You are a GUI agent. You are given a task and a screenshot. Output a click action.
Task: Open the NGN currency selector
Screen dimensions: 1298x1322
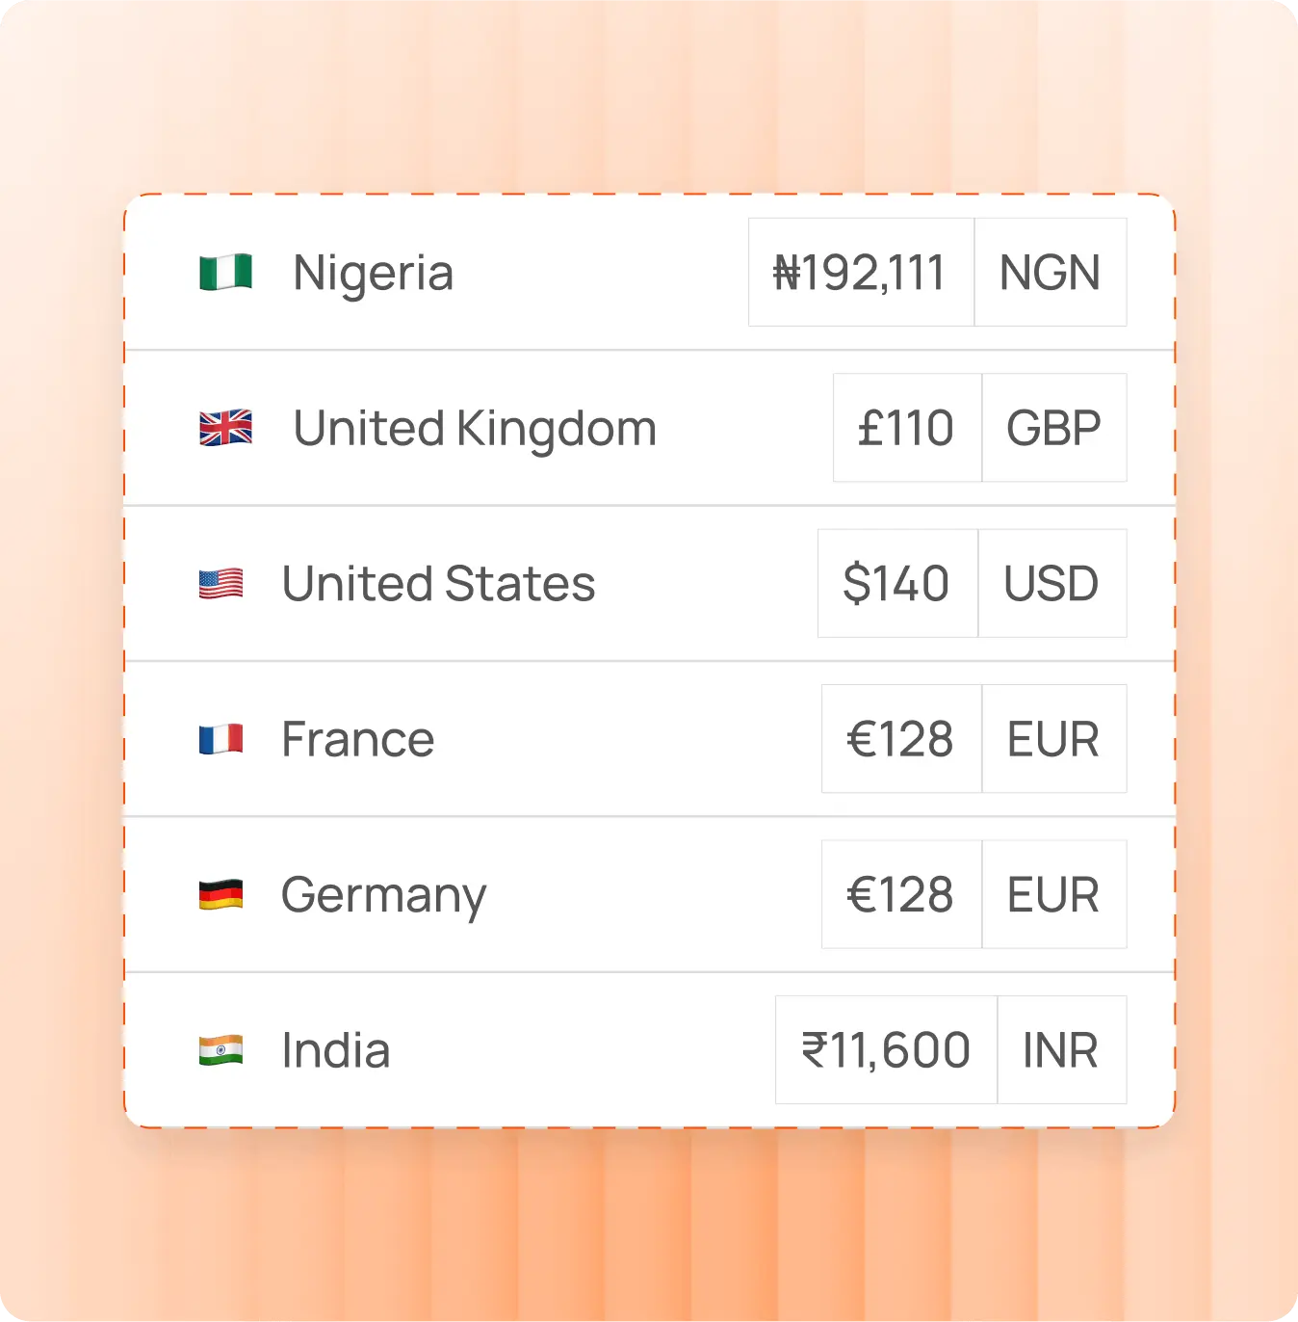(1051, 273)
